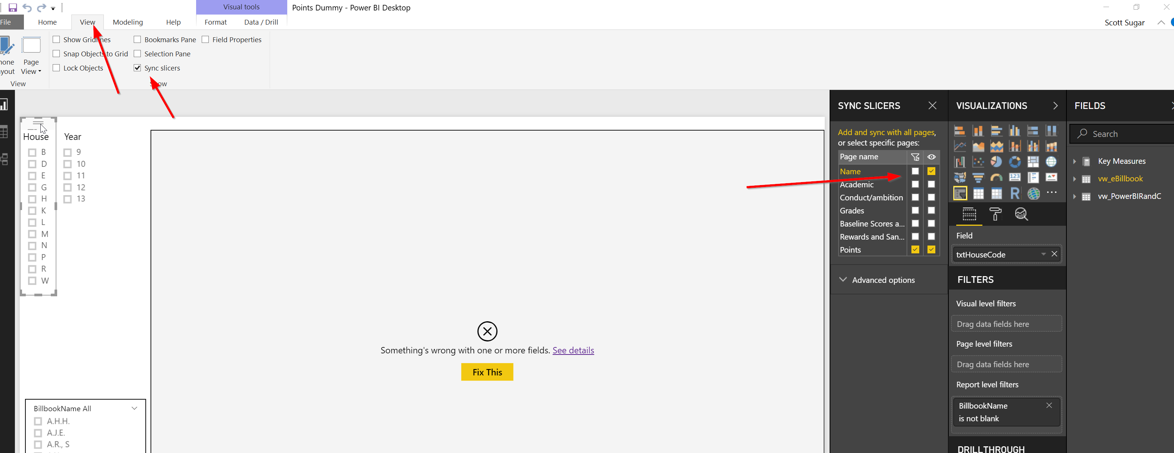Enable the Bookmarks Pane checkbox
Image resolution: width=1174 pixels, height=453 pixels.
coord(137,40)
